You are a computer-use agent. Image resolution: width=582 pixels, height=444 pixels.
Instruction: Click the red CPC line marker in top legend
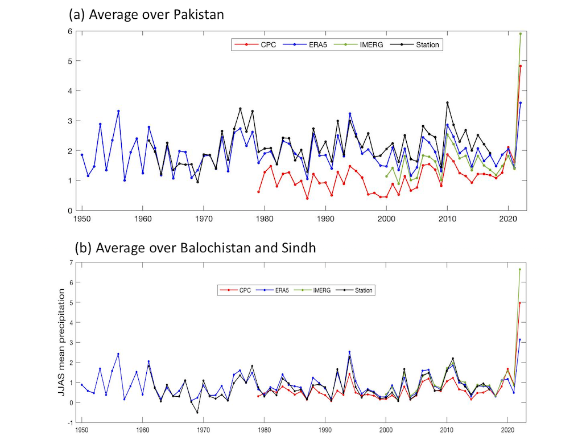click(x=245, y=44)
